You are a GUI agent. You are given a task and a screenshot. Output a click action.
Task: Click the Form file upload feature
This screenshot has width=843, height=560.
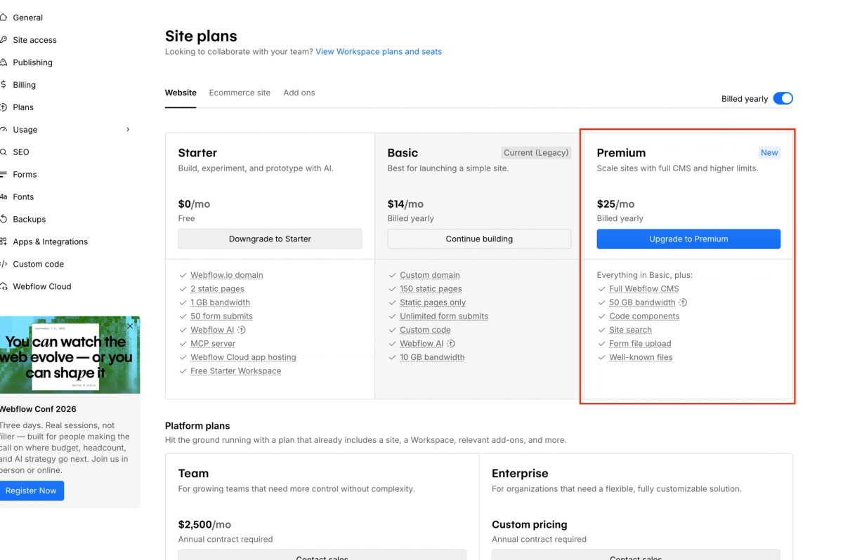[x=640, y=344]
